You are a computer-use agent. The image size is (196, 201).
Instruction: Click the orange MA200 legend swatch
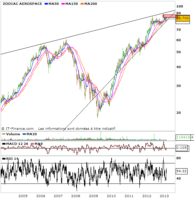pos(82,4)
